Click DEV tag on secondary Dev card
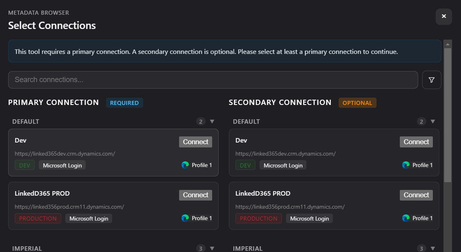This screenshot has width=461, height=252. click(245, 165)
